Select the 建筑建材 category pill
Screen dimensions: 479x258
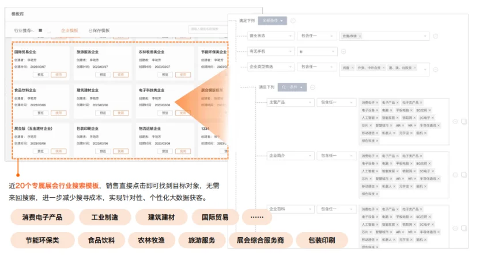(161, 217)
